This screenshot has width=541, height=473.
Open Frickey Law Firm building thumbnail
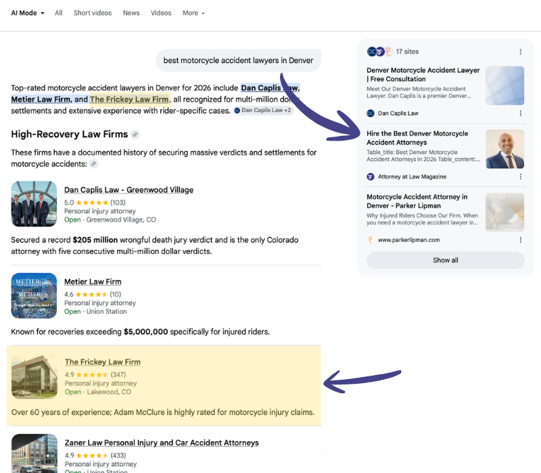(34, 376)
